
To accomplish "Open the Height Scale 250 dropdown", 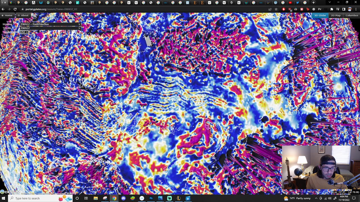I will click(24, 32).
